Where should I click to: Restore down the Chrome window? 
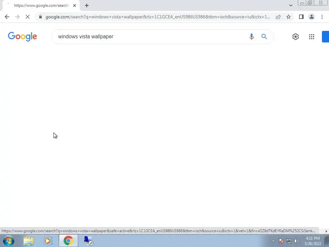click(310, 3)
